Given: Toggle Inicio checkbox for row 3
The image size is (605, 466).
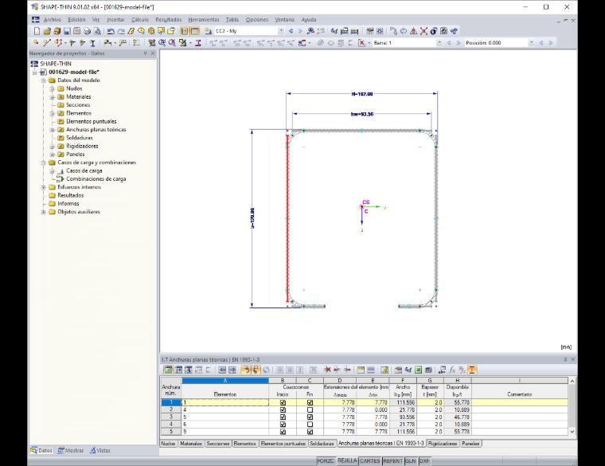Looking at the screenshot, I should 283,417.
